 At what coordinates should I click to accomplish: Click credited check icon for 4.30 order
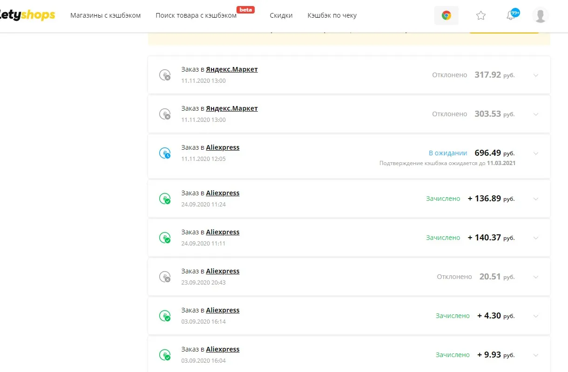[165, 316]
